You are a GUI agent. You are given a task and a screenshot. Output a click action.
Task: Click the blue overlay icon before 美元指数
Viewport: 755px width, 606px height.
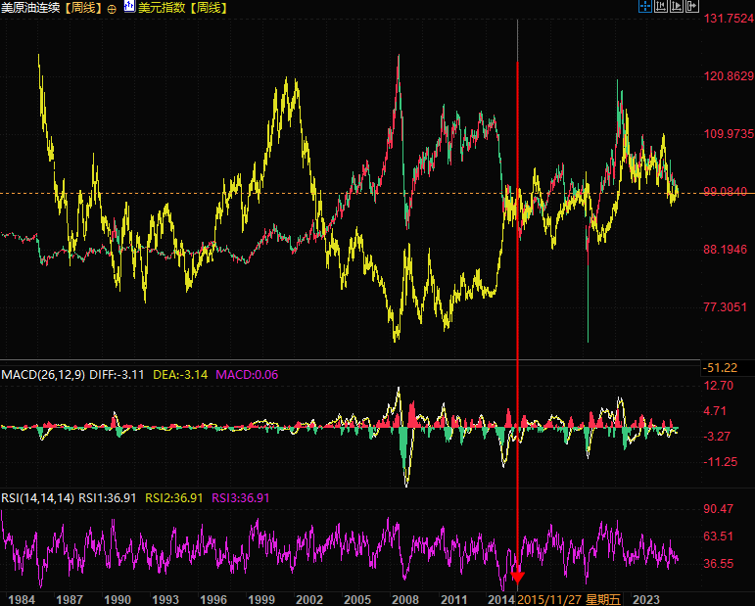pyautogui.click(x=128, y=8)
